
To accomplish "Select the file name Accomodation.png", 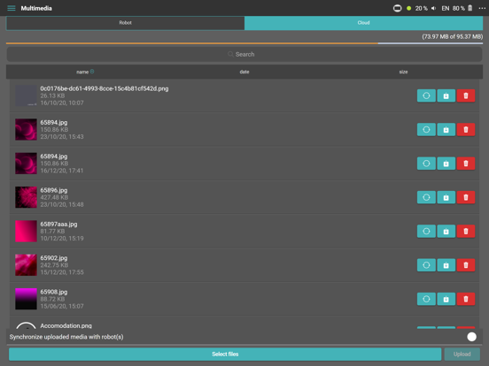I will (x=66, y=326).
